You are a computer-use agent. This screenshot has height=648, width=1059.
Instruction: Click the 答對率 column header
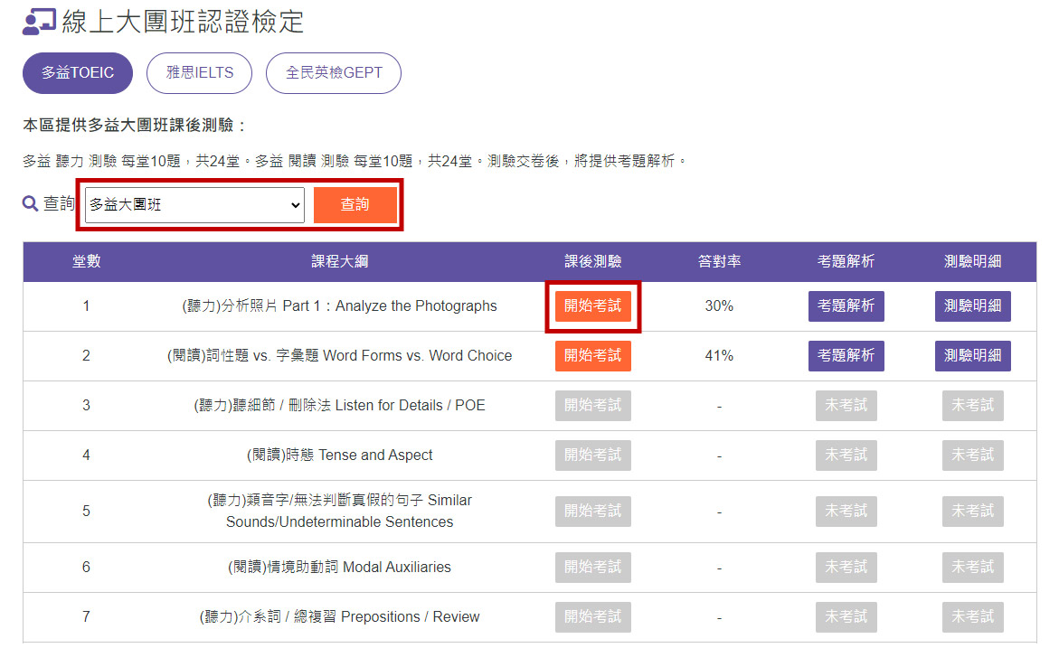(719, 262)
